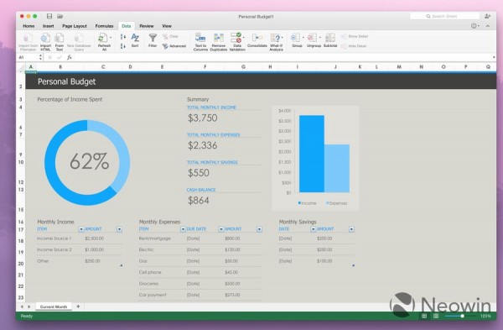
Task: Click the Clear filter button
Action: [x=170, y=37]
